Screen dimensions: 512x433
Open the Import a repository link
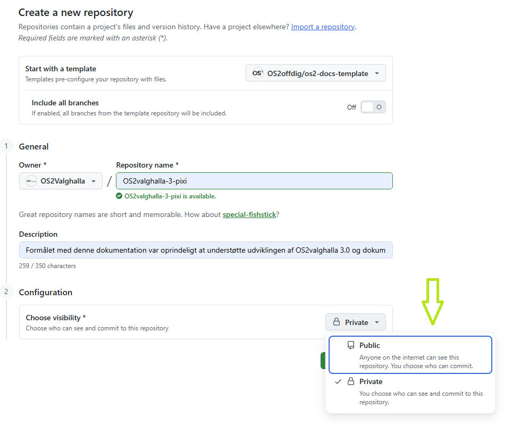click(323, 27)
